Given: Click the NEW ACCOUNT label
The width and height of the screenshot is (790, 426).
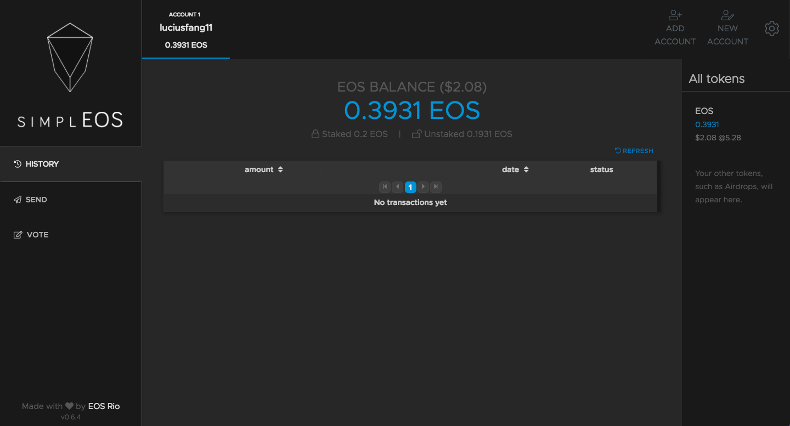Looking at the screenshot, I should point(728,35).
